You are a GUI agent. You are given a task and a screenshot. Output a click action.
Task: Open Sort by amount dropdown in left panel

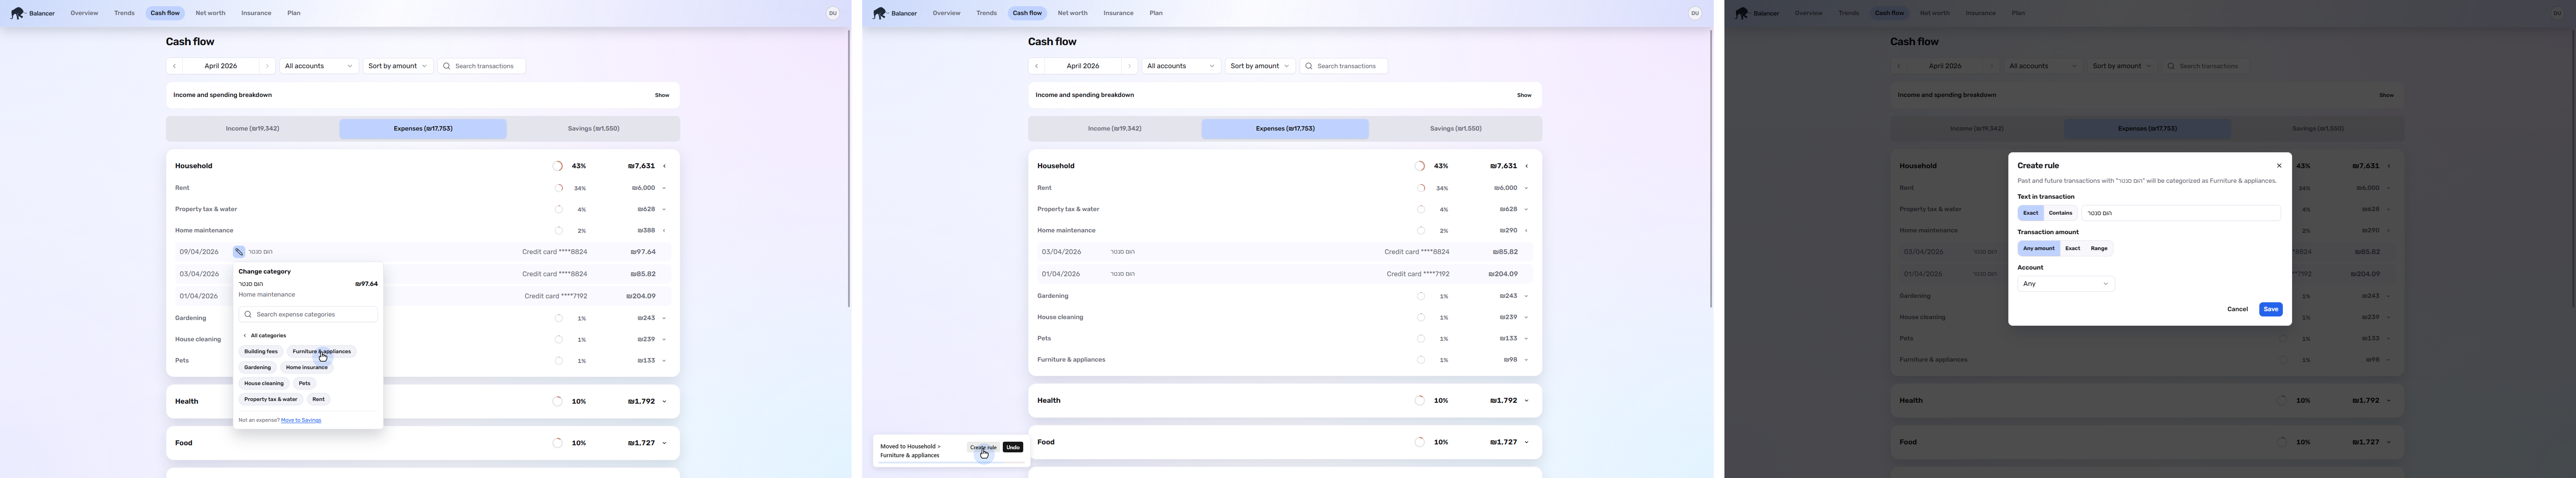398,66
